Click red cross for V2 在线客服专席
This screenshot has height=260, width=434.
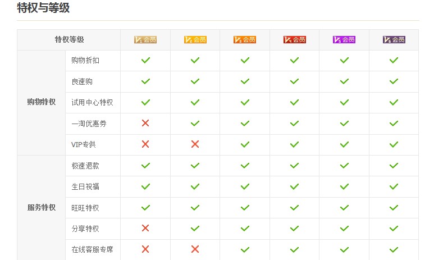(x=195, y=249)
